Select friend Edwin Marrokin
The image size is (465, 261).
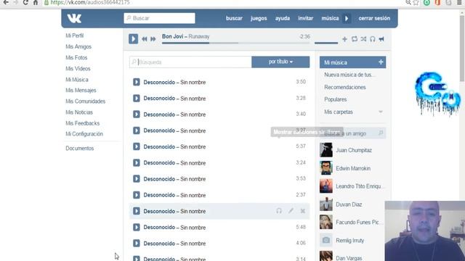pos(353,168)
